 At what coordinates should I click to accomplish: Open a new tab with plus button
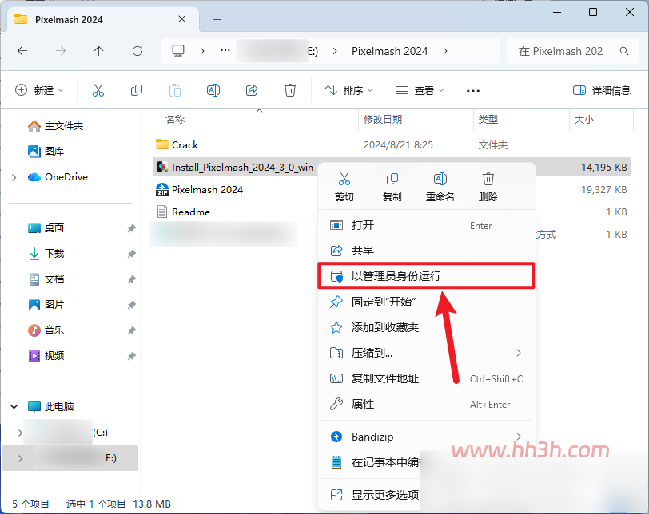(217, 19)
